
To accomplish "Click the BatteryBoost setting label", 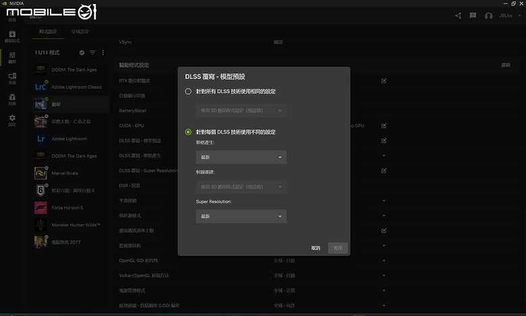I will click(x=132, y=110).
